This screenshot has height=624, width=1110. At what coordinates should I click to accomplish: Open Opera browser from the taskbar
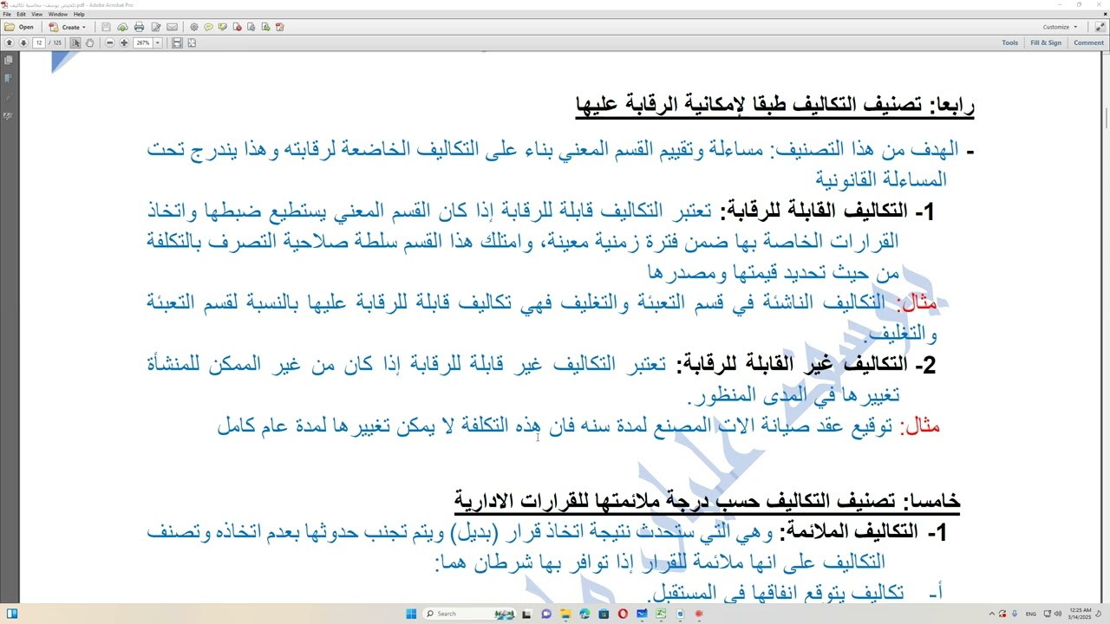pyautogui.click(x=623, y=614)
